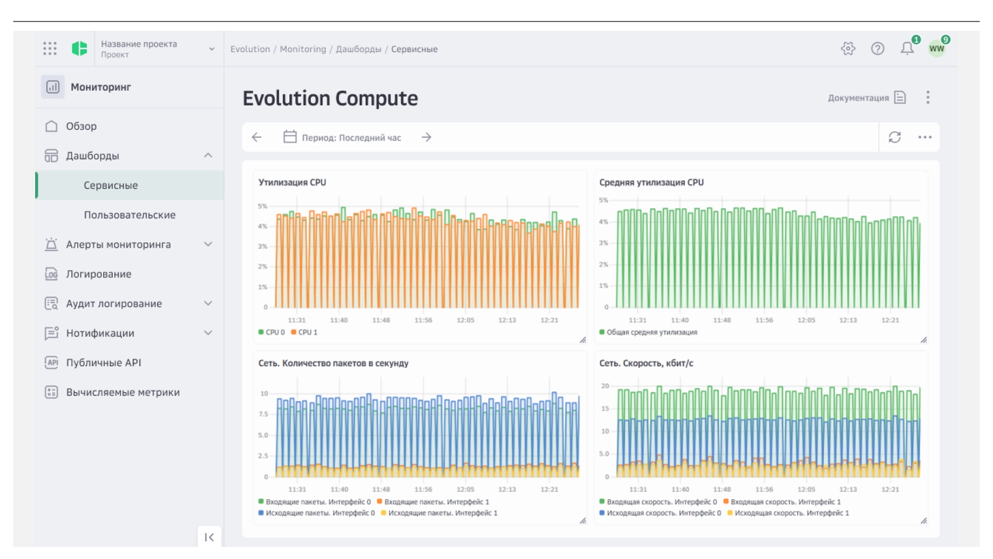993x559 pixels.
Task: Click the Мониторинг sidebar header
Action: click(130, 87)
